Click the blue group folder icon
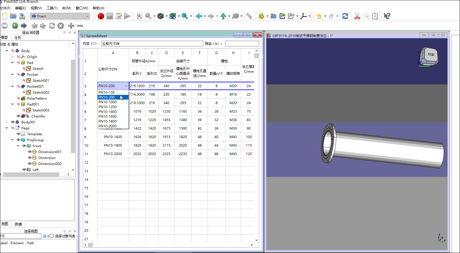The width and height of the screenshot is (460, 253). (273, 16)
